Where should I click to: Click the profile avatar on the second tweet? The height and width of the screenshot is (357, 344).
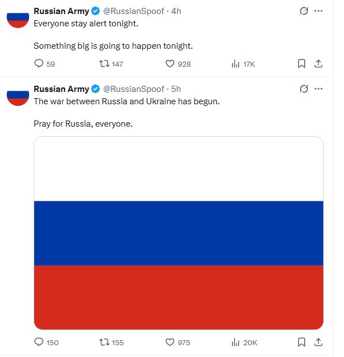(x=18, y=96)
